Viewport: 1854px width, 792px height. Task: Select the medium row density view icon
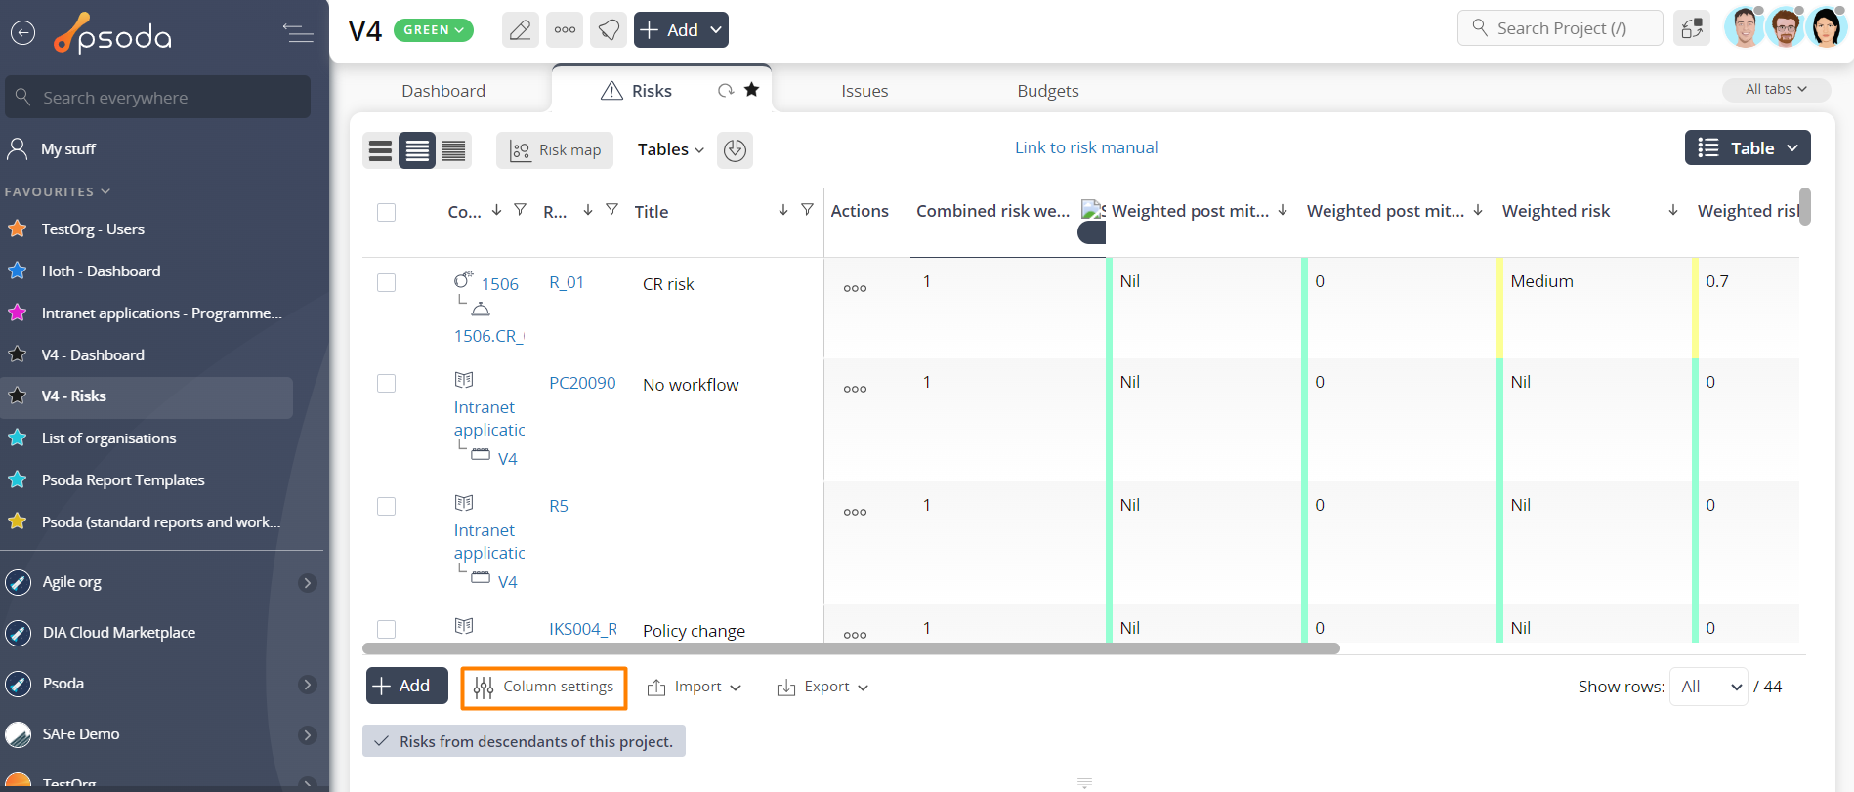417,150
